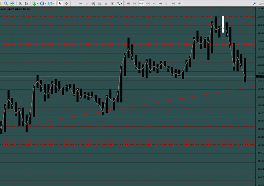Click the 111.500 price scale label
The height and width of the screenshot is (186, 264).
pyautogui.click(x=260, y=16)
